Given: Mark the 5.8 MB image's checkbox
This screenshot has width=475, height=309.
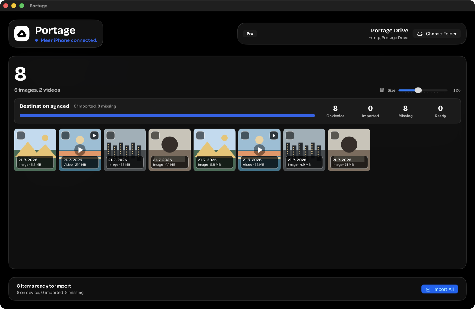Looking at the screenshot, I should pos(200,136).
